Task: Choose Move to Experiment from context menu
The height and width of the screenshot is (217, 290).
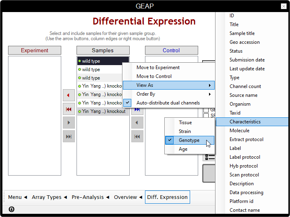Action: coord(158,68)
